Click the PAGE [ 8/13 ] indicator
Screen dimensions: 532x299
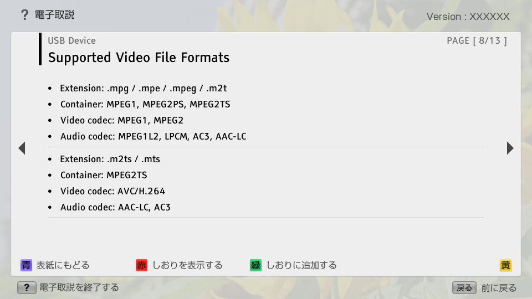tap(477, 40)
